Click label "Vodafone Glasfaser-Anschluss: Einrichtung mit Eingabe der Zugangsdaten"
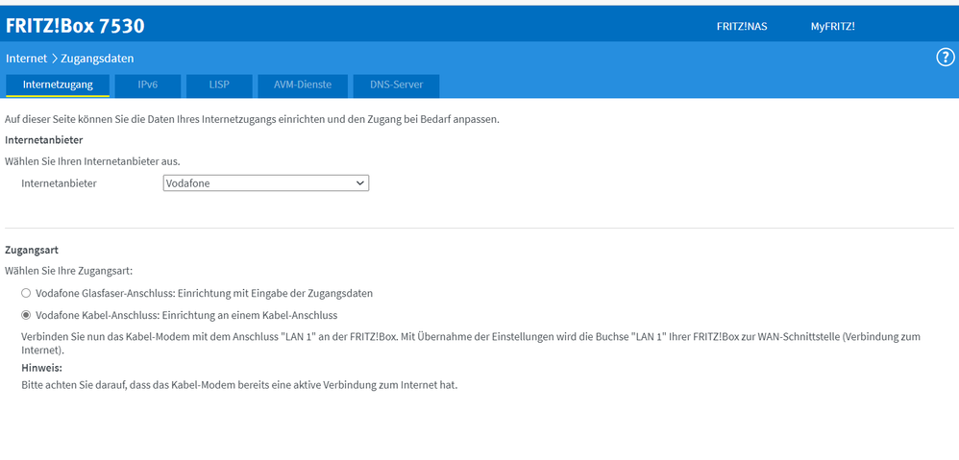Image resolution: width=959 pixels, height=460 pixels. [205, 293]
